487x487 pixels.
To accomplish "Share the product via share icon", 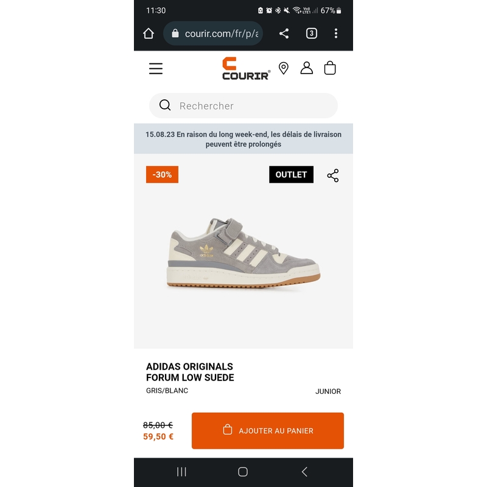I will coord(332,175).
